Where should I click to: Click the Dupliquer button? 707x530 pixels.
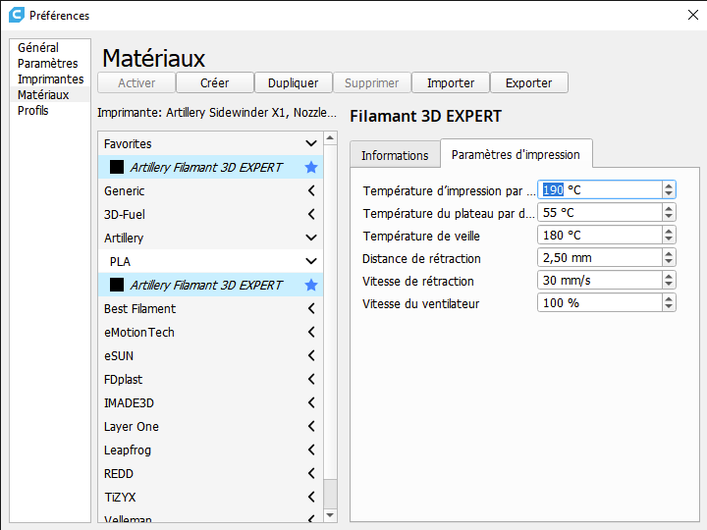[293, 82]
